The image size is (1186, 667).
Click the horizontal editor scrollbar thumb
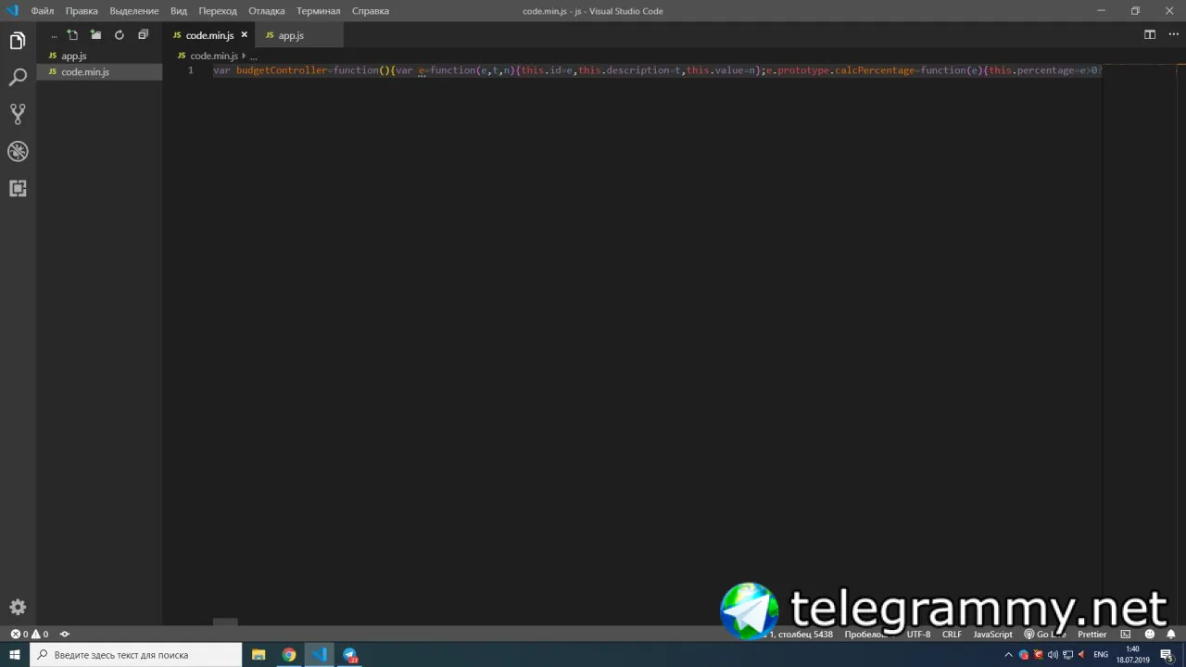(x=225, y=622)
